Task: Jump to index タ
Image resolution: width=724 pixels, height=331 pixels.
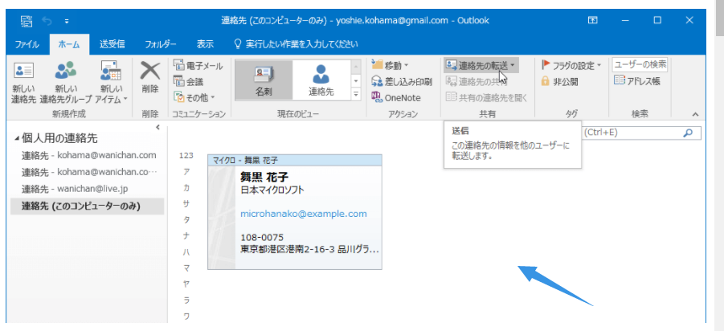Action: pyautogui.click(x=186, y=220)
